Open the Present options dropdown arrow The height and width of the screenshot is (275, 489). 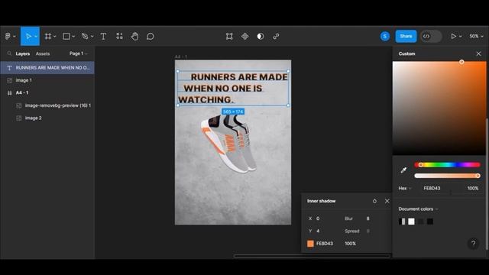(460, 37)
